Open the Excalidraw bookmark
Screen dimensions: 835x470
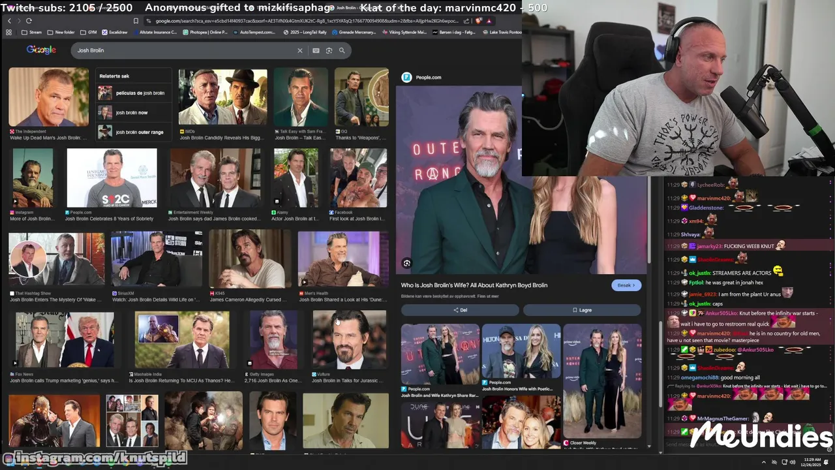click(x=114, y=32)
